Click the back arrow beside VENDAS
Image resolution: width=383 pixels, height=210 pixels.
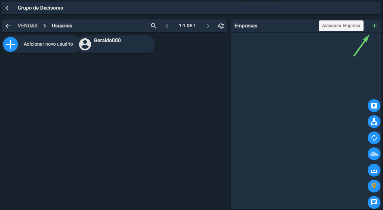pyautogui.click(x=8, y=26)
